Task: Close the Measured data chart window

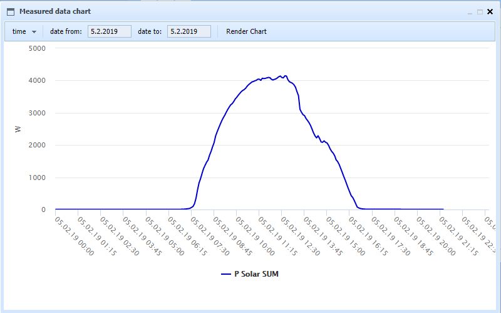Action: point(490,12)
